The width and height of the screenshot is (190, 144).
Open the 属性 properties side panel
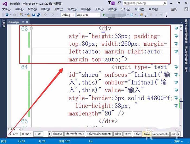coord(186,69)
